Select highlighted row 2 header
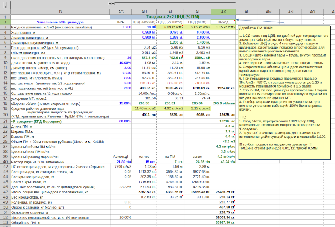 click(x=5, y=22)
